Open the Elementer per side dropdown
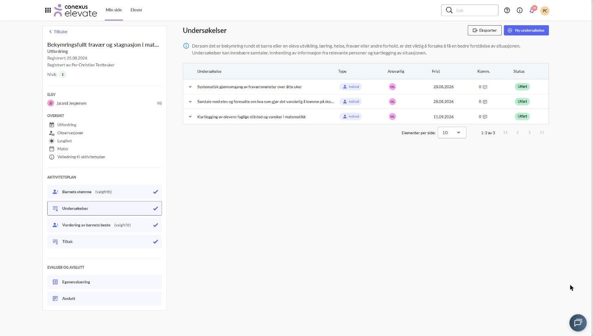 (x=452, y=133)
